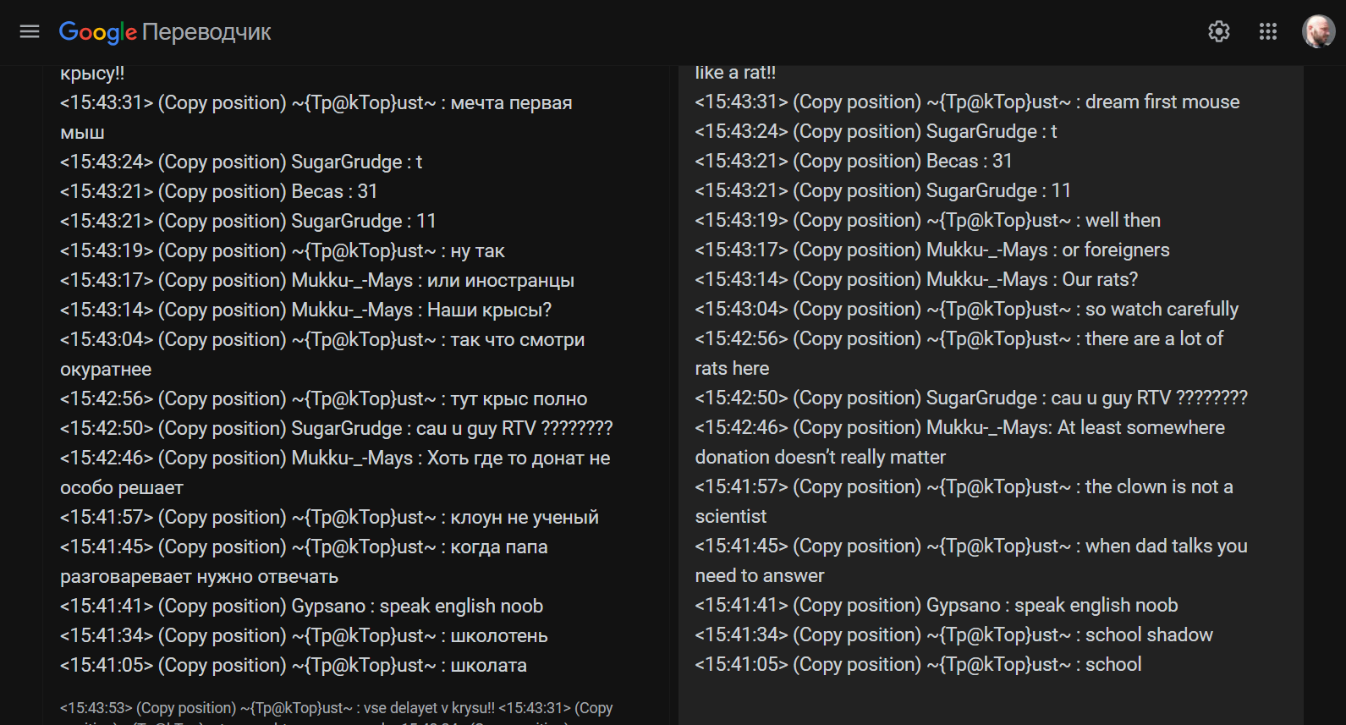1346x725 pixels.
Task: Click the Переводчик title link
Action: tap(206, 32)
